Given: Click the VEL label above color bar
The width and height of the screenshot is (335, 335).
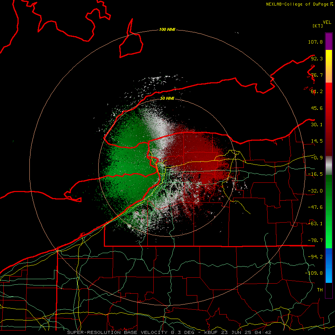Looking at the screenshot, I should point(327,22).
